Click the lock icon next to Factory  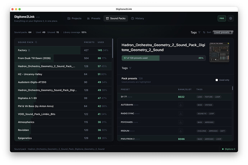tap(29, 50)
